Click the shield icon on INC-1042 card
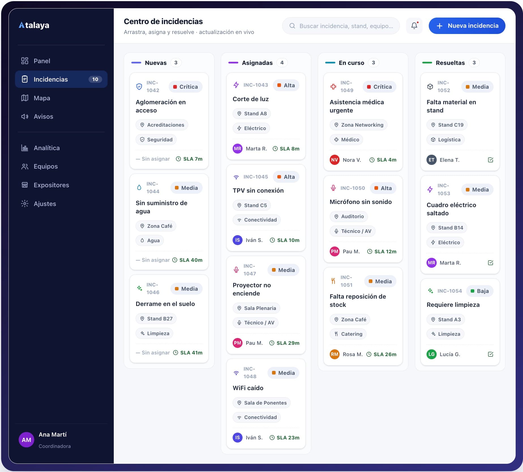The width and height of the screenshot is (523, 472). 139,87
